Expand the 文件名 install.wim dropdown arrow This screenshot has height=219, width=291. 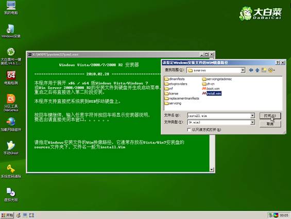coord(252,116)
